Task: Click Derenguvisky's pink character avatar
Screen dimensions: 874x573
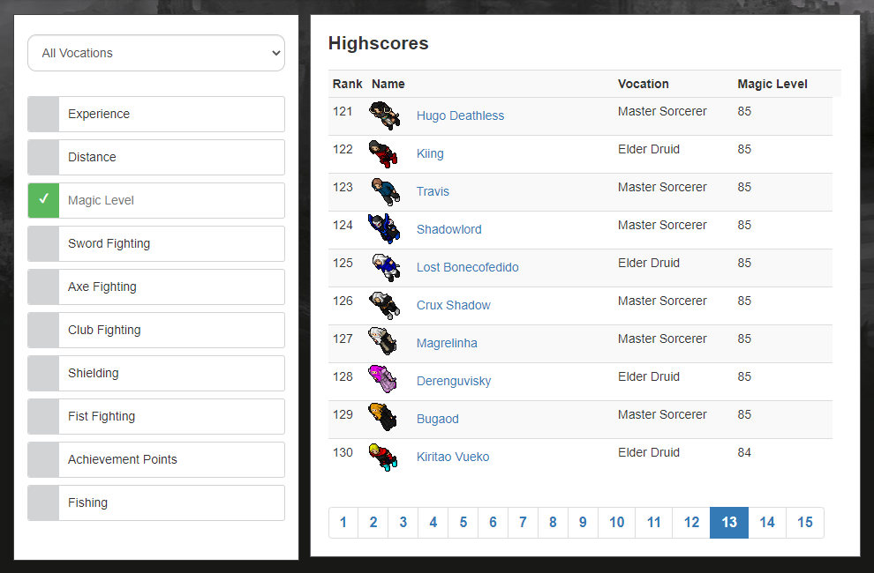Action: click(382, 380)
